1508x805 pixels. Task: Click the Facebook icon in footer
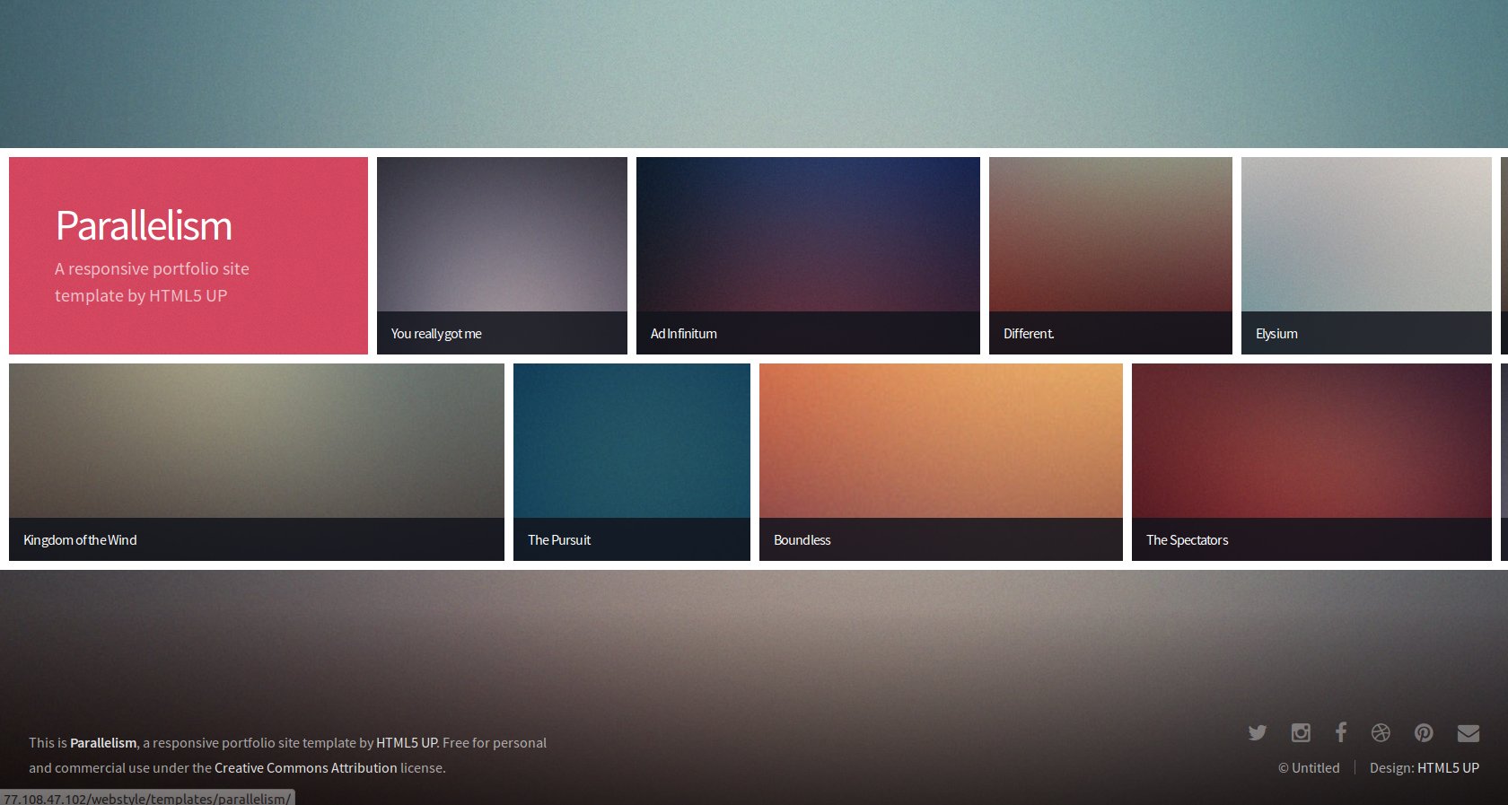tap(1340, 732)
